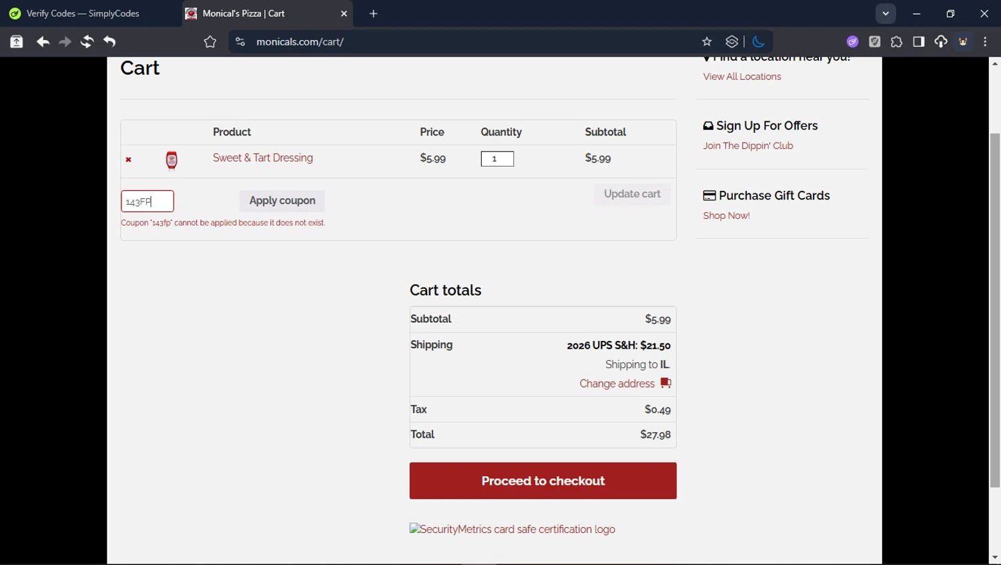Toggle the browser side panel
This screenshot has width=1001, height=565.
click(919, 42)
